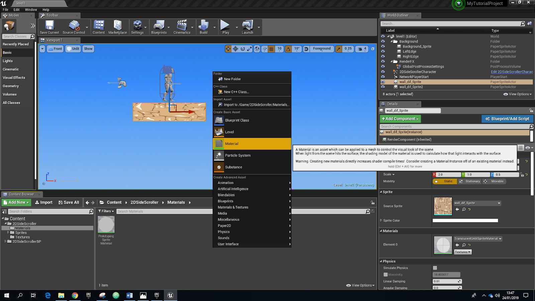Select the Prototyping Sprite Material thumbnail
This screenshot has height=301, width=535.
[x=106, y=224]
